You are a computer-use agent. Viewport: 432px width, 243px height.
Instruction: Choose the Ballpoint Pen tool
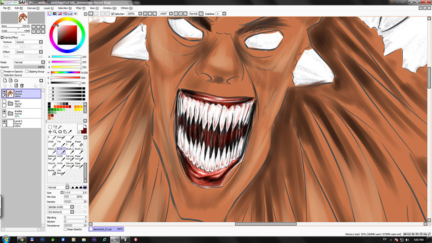pyautogui.click(x=52, y=158)
